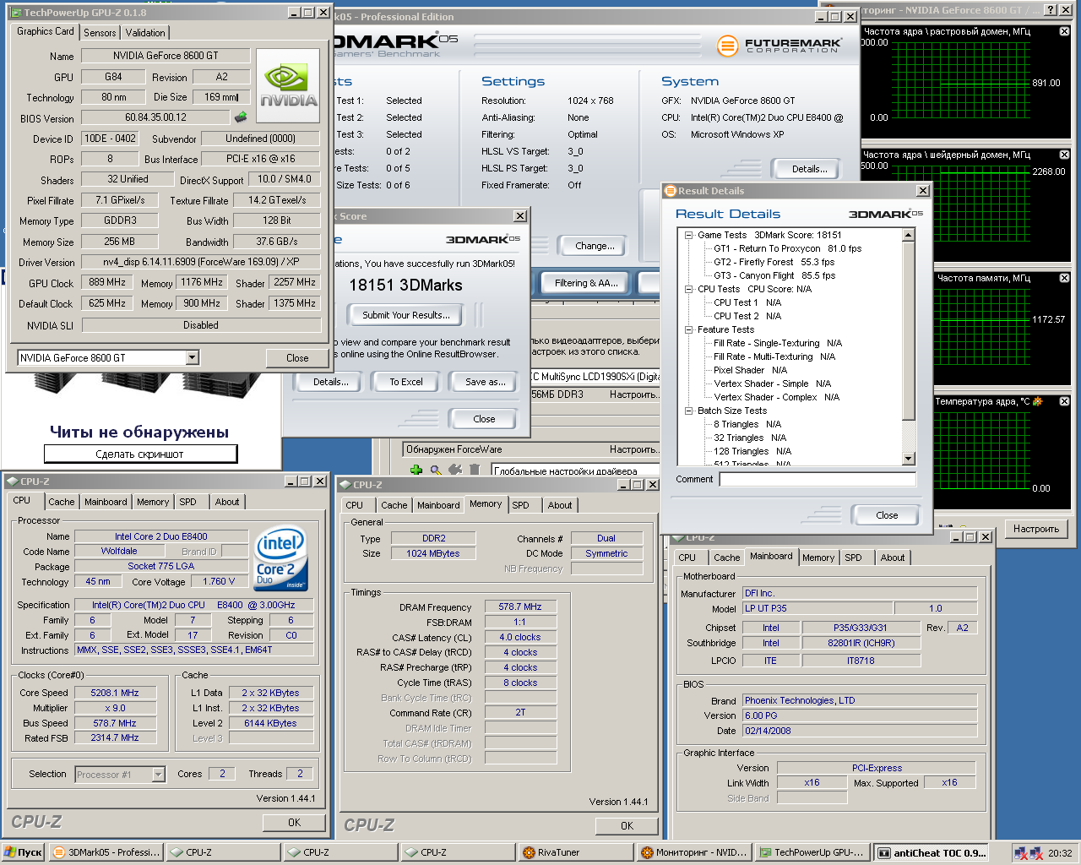Click the NVIDIA logo in GPU-Z

[x=287, y=87]
